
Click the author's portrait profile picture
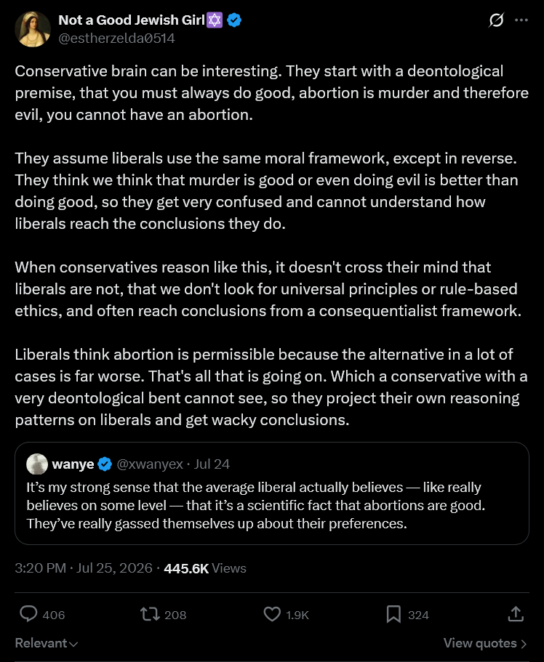point(33,29)
